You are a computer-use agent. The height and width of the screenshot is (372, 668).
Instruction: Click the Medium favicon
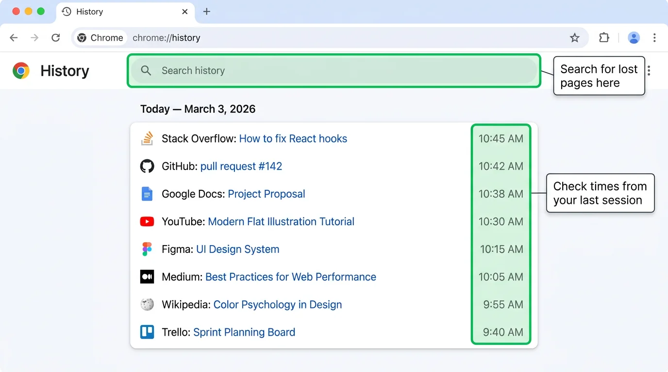(x=147, y=277)
